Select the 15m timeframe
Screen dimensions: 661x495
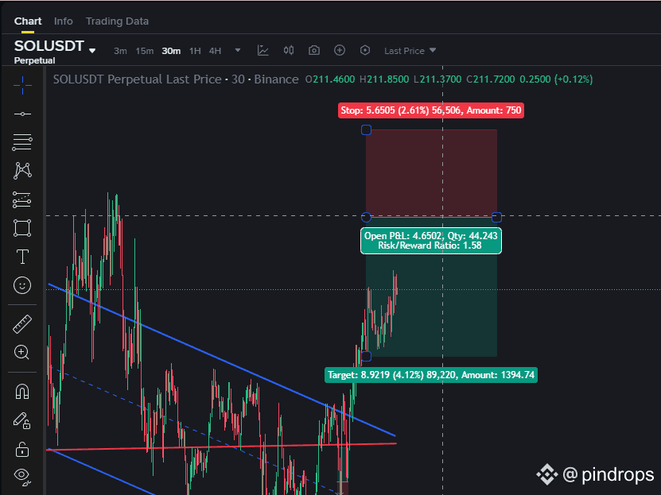[x=145, y=51]
